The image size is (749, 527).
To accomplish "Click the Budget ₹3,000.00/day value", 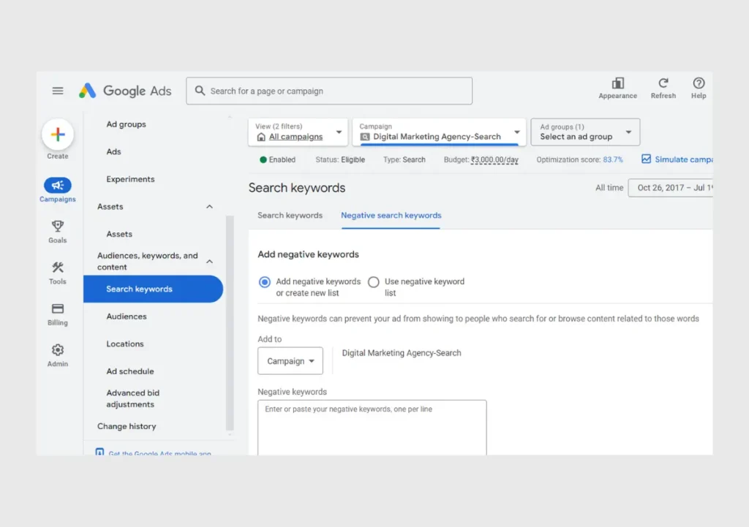I will [x=494, y=159].
